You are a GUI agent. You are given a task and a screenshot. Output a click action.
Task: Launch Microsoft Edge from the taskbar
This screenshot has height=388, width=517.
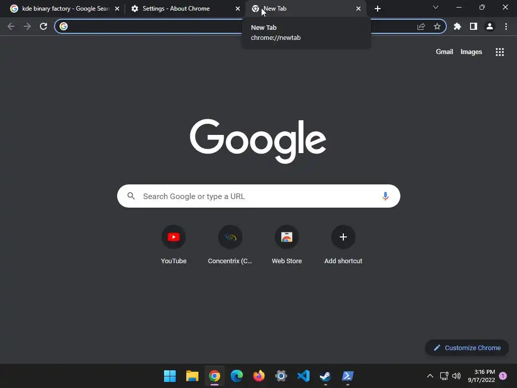237,376
